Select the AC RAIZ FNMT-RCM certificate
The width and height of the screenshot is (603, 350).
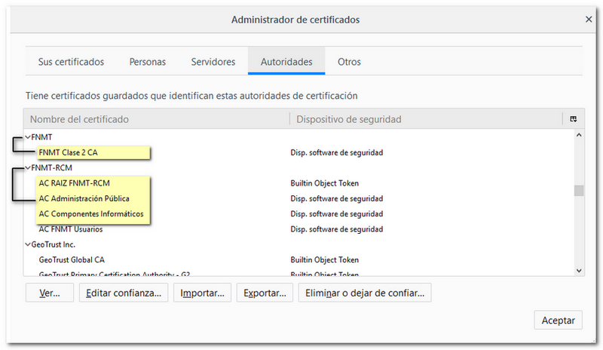pyautogui.click(x=74, y=183)
